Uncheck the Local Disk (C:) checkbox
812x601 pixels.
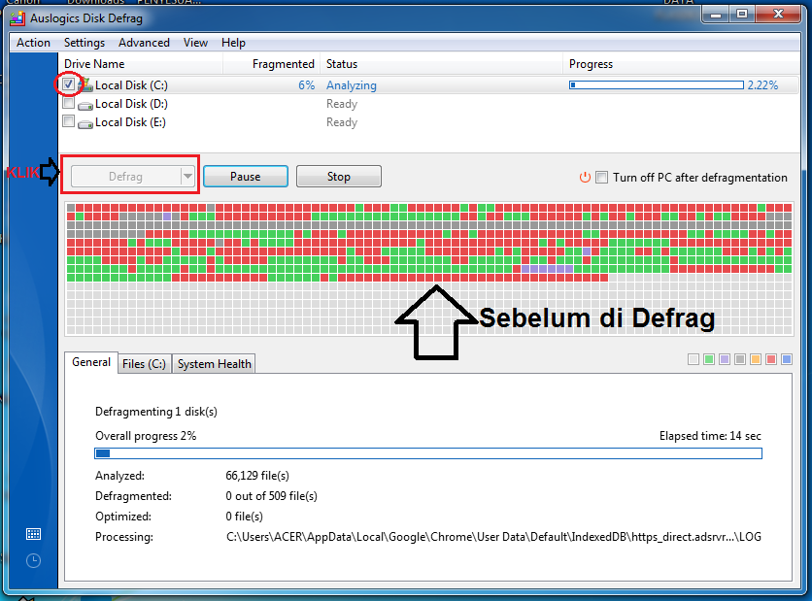[x=68, y=83]
